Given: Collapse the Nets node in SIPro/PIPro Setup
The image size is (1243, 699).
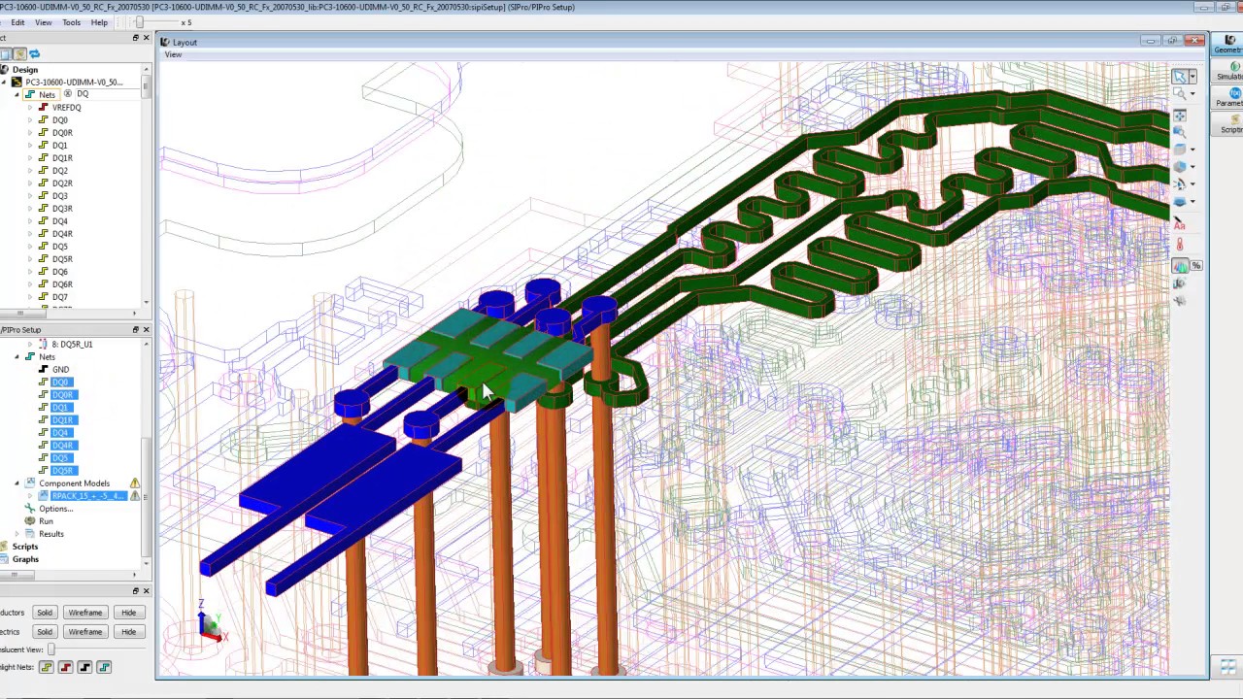Looking at the screenshot, I should pyautogui.click(x=17, y=357).
